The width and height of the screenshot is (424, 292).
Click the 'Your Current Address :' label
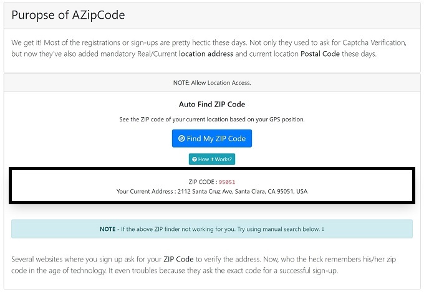point(145,191)
